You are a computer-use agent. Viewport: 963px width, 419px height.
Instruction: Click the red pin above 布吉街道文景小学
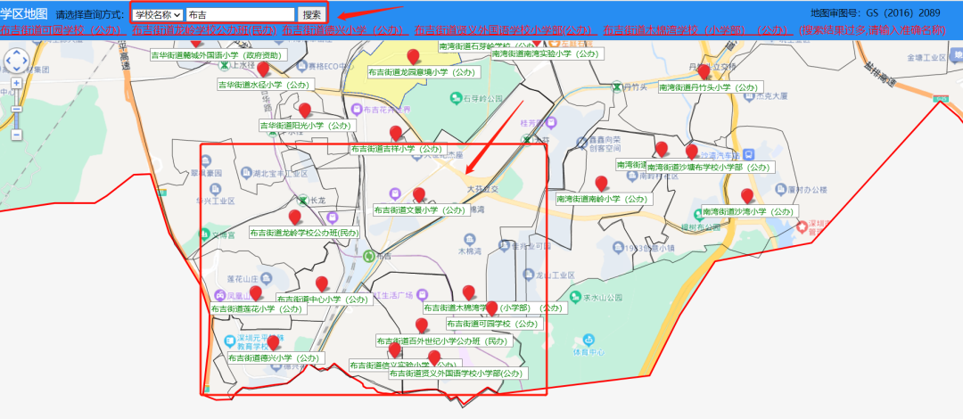click(419, 195)
